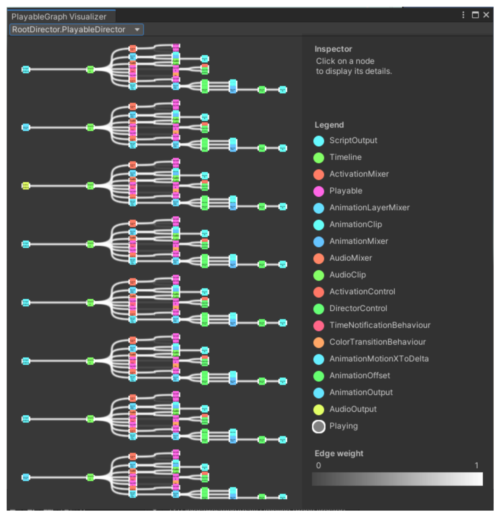The height and width of the screenshot is (518, 501).
Task: Select the yellow AudioOutput node in the third graph
Action: [x=25, y=186]
